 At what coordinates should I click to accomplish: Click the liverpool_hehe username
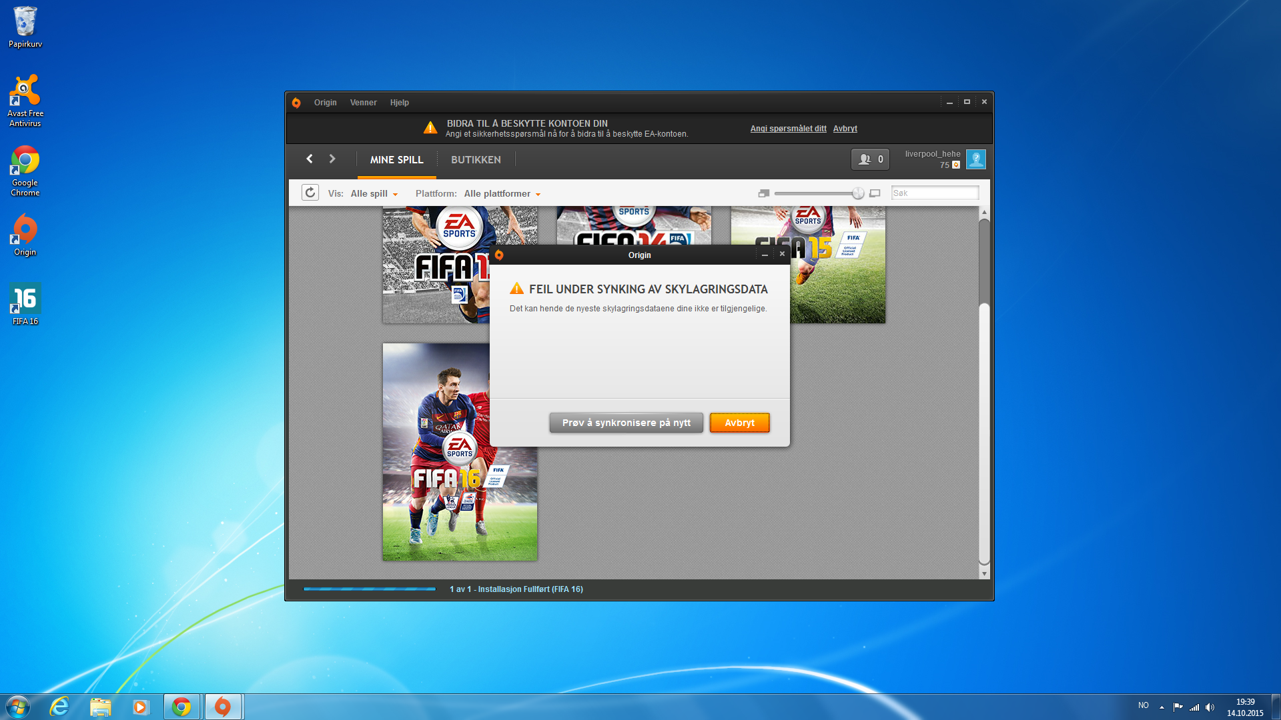tap(932, 154)
